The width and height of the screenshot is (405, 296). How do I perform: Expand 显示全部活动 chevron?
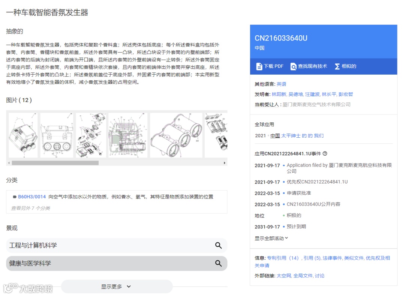point(286,238)
